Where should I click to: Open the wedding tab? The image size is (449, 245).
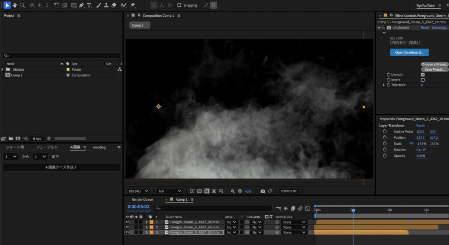point(99,147)
